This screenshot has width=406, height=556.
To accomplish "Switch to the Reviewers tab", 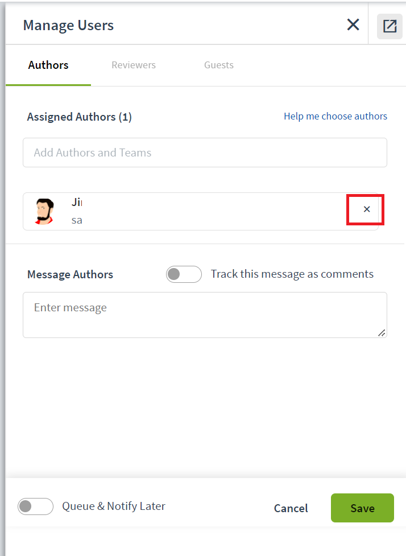I will click(x=134, y=65).
